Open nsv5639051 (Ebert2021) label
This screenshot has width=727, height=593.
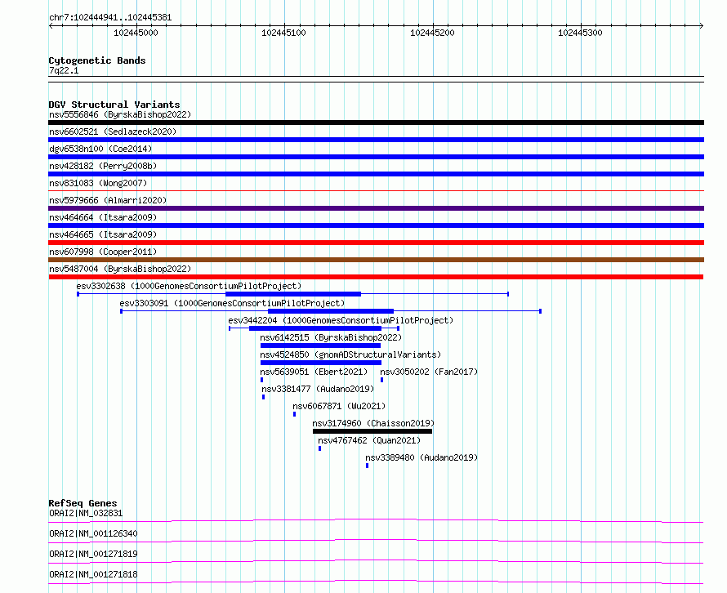pos(314,372)
